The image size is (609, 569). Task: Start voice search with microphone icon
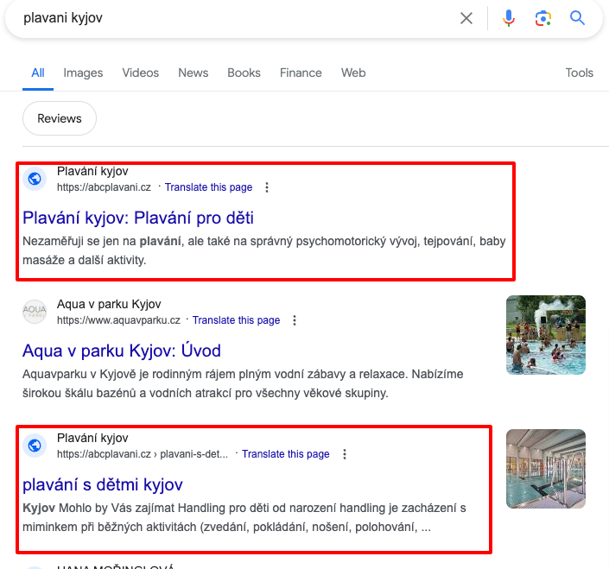(x=509, y=18)
